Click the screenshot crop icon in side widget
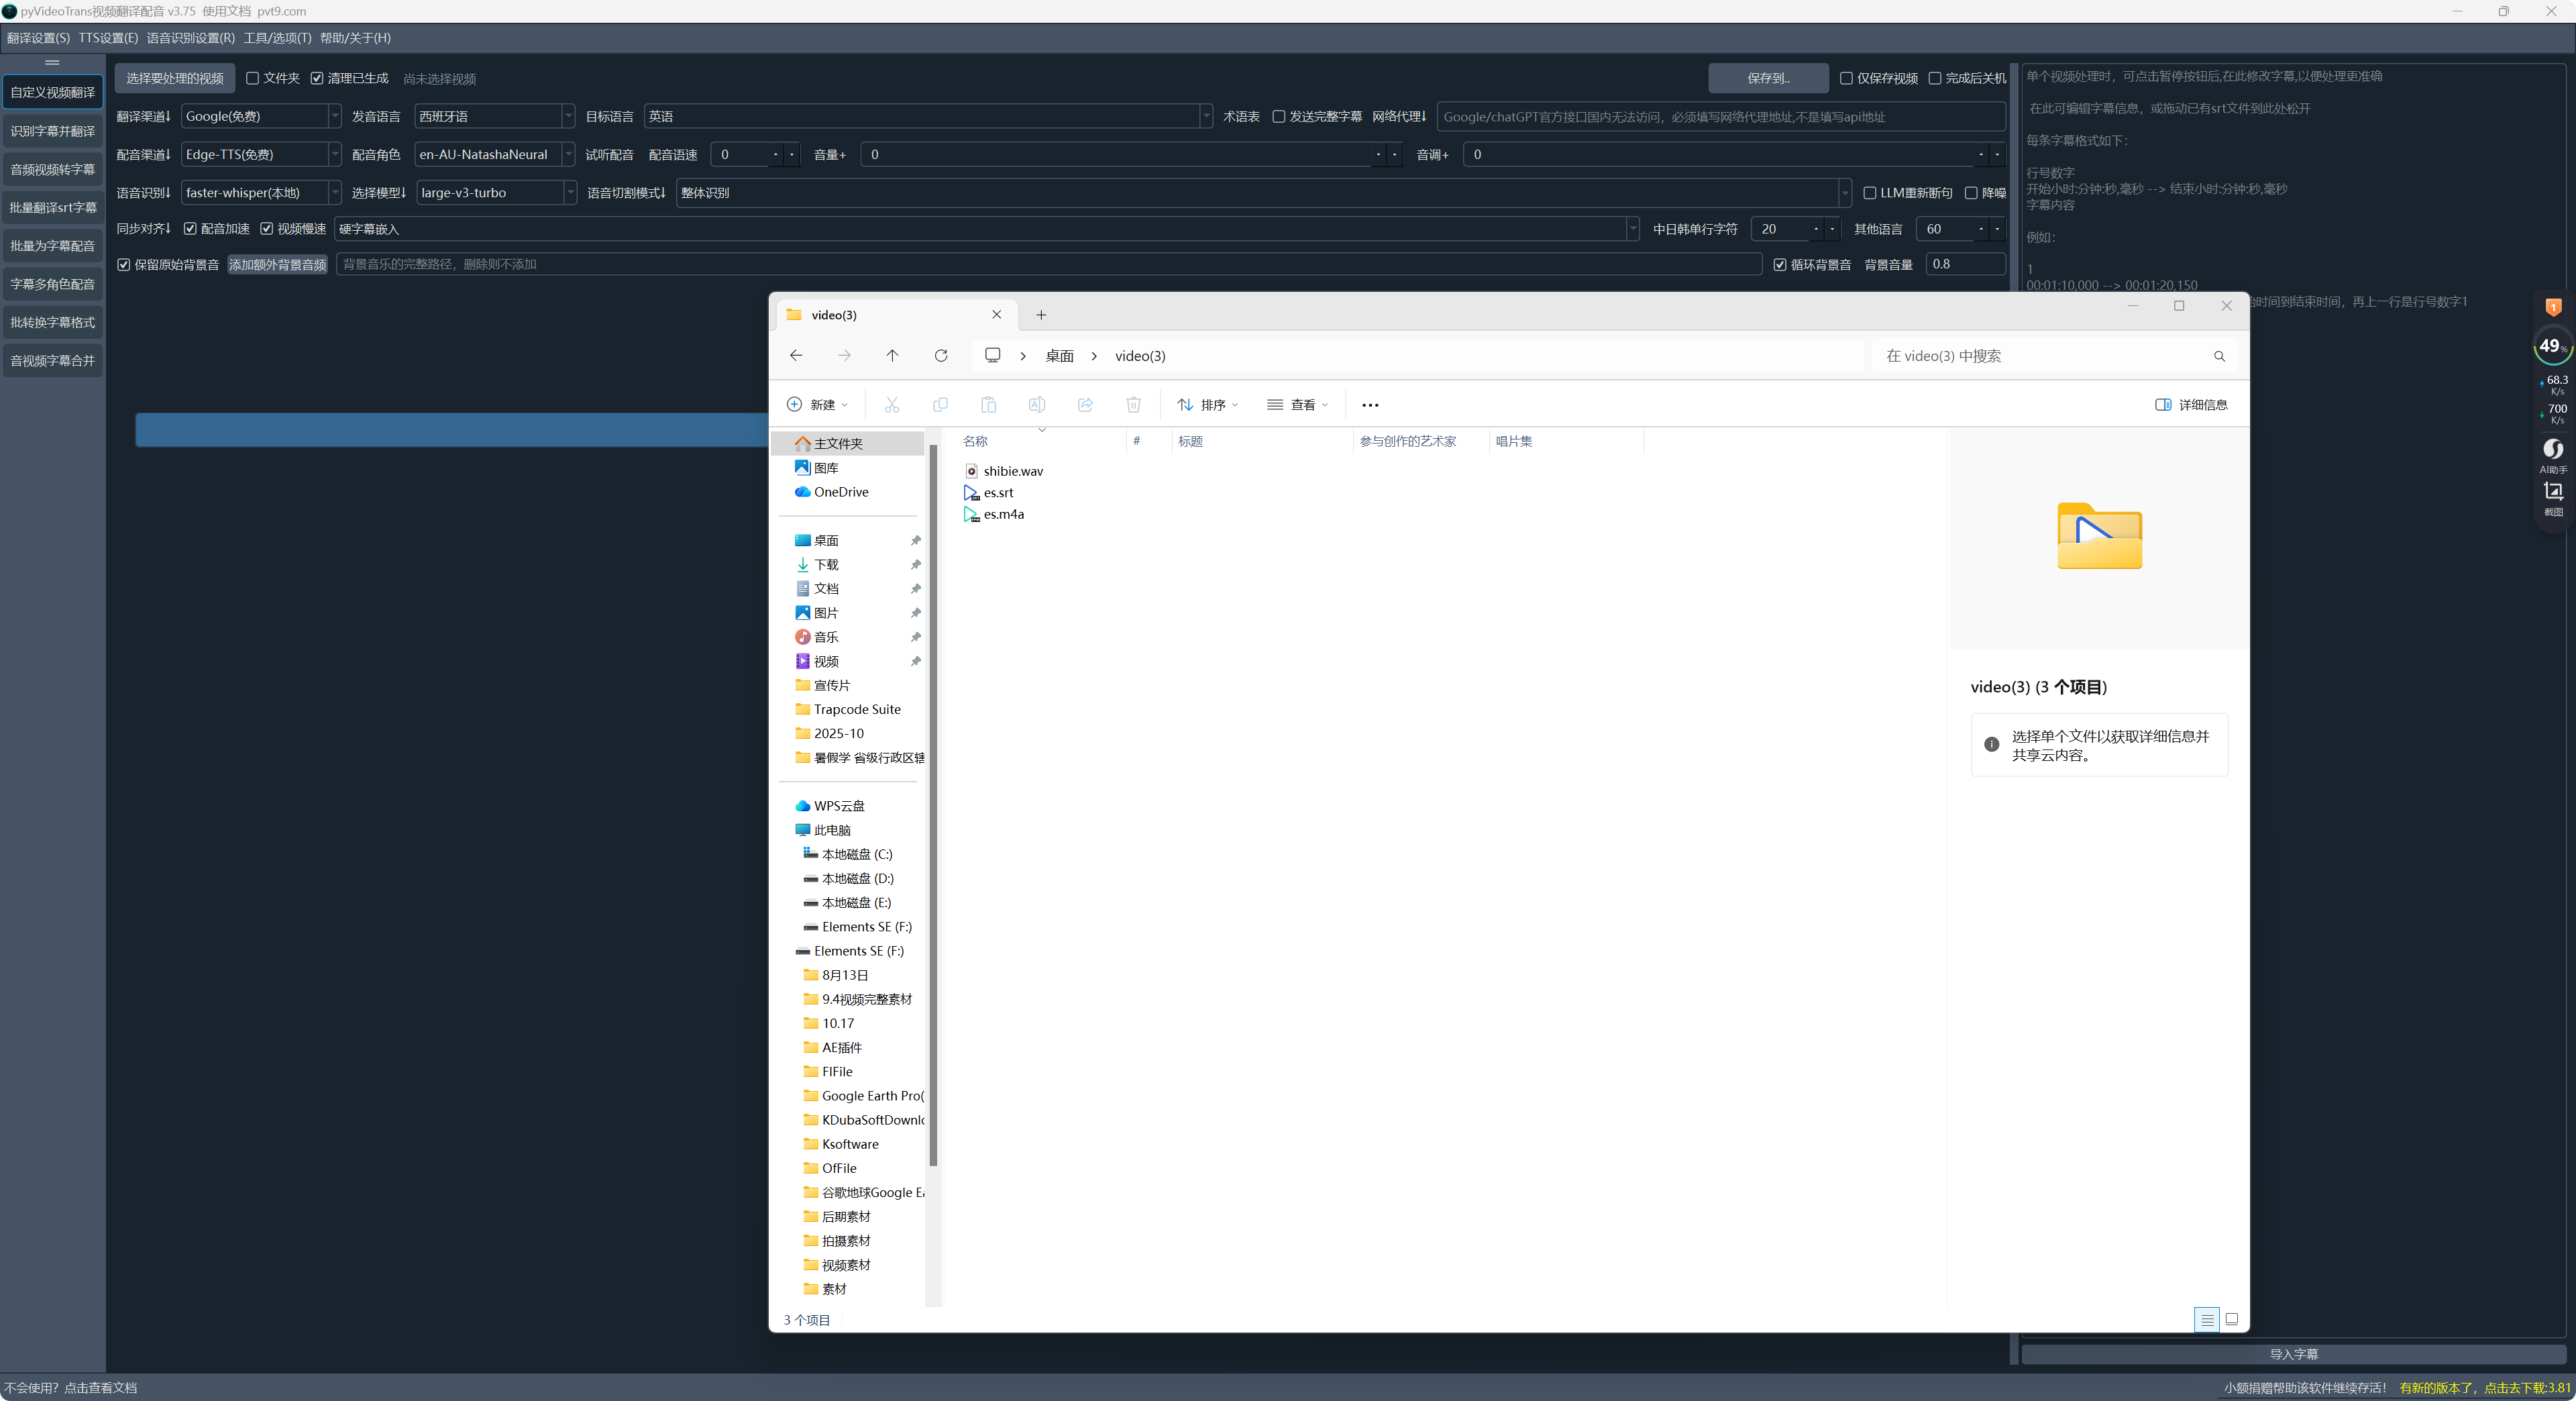 2553,491
